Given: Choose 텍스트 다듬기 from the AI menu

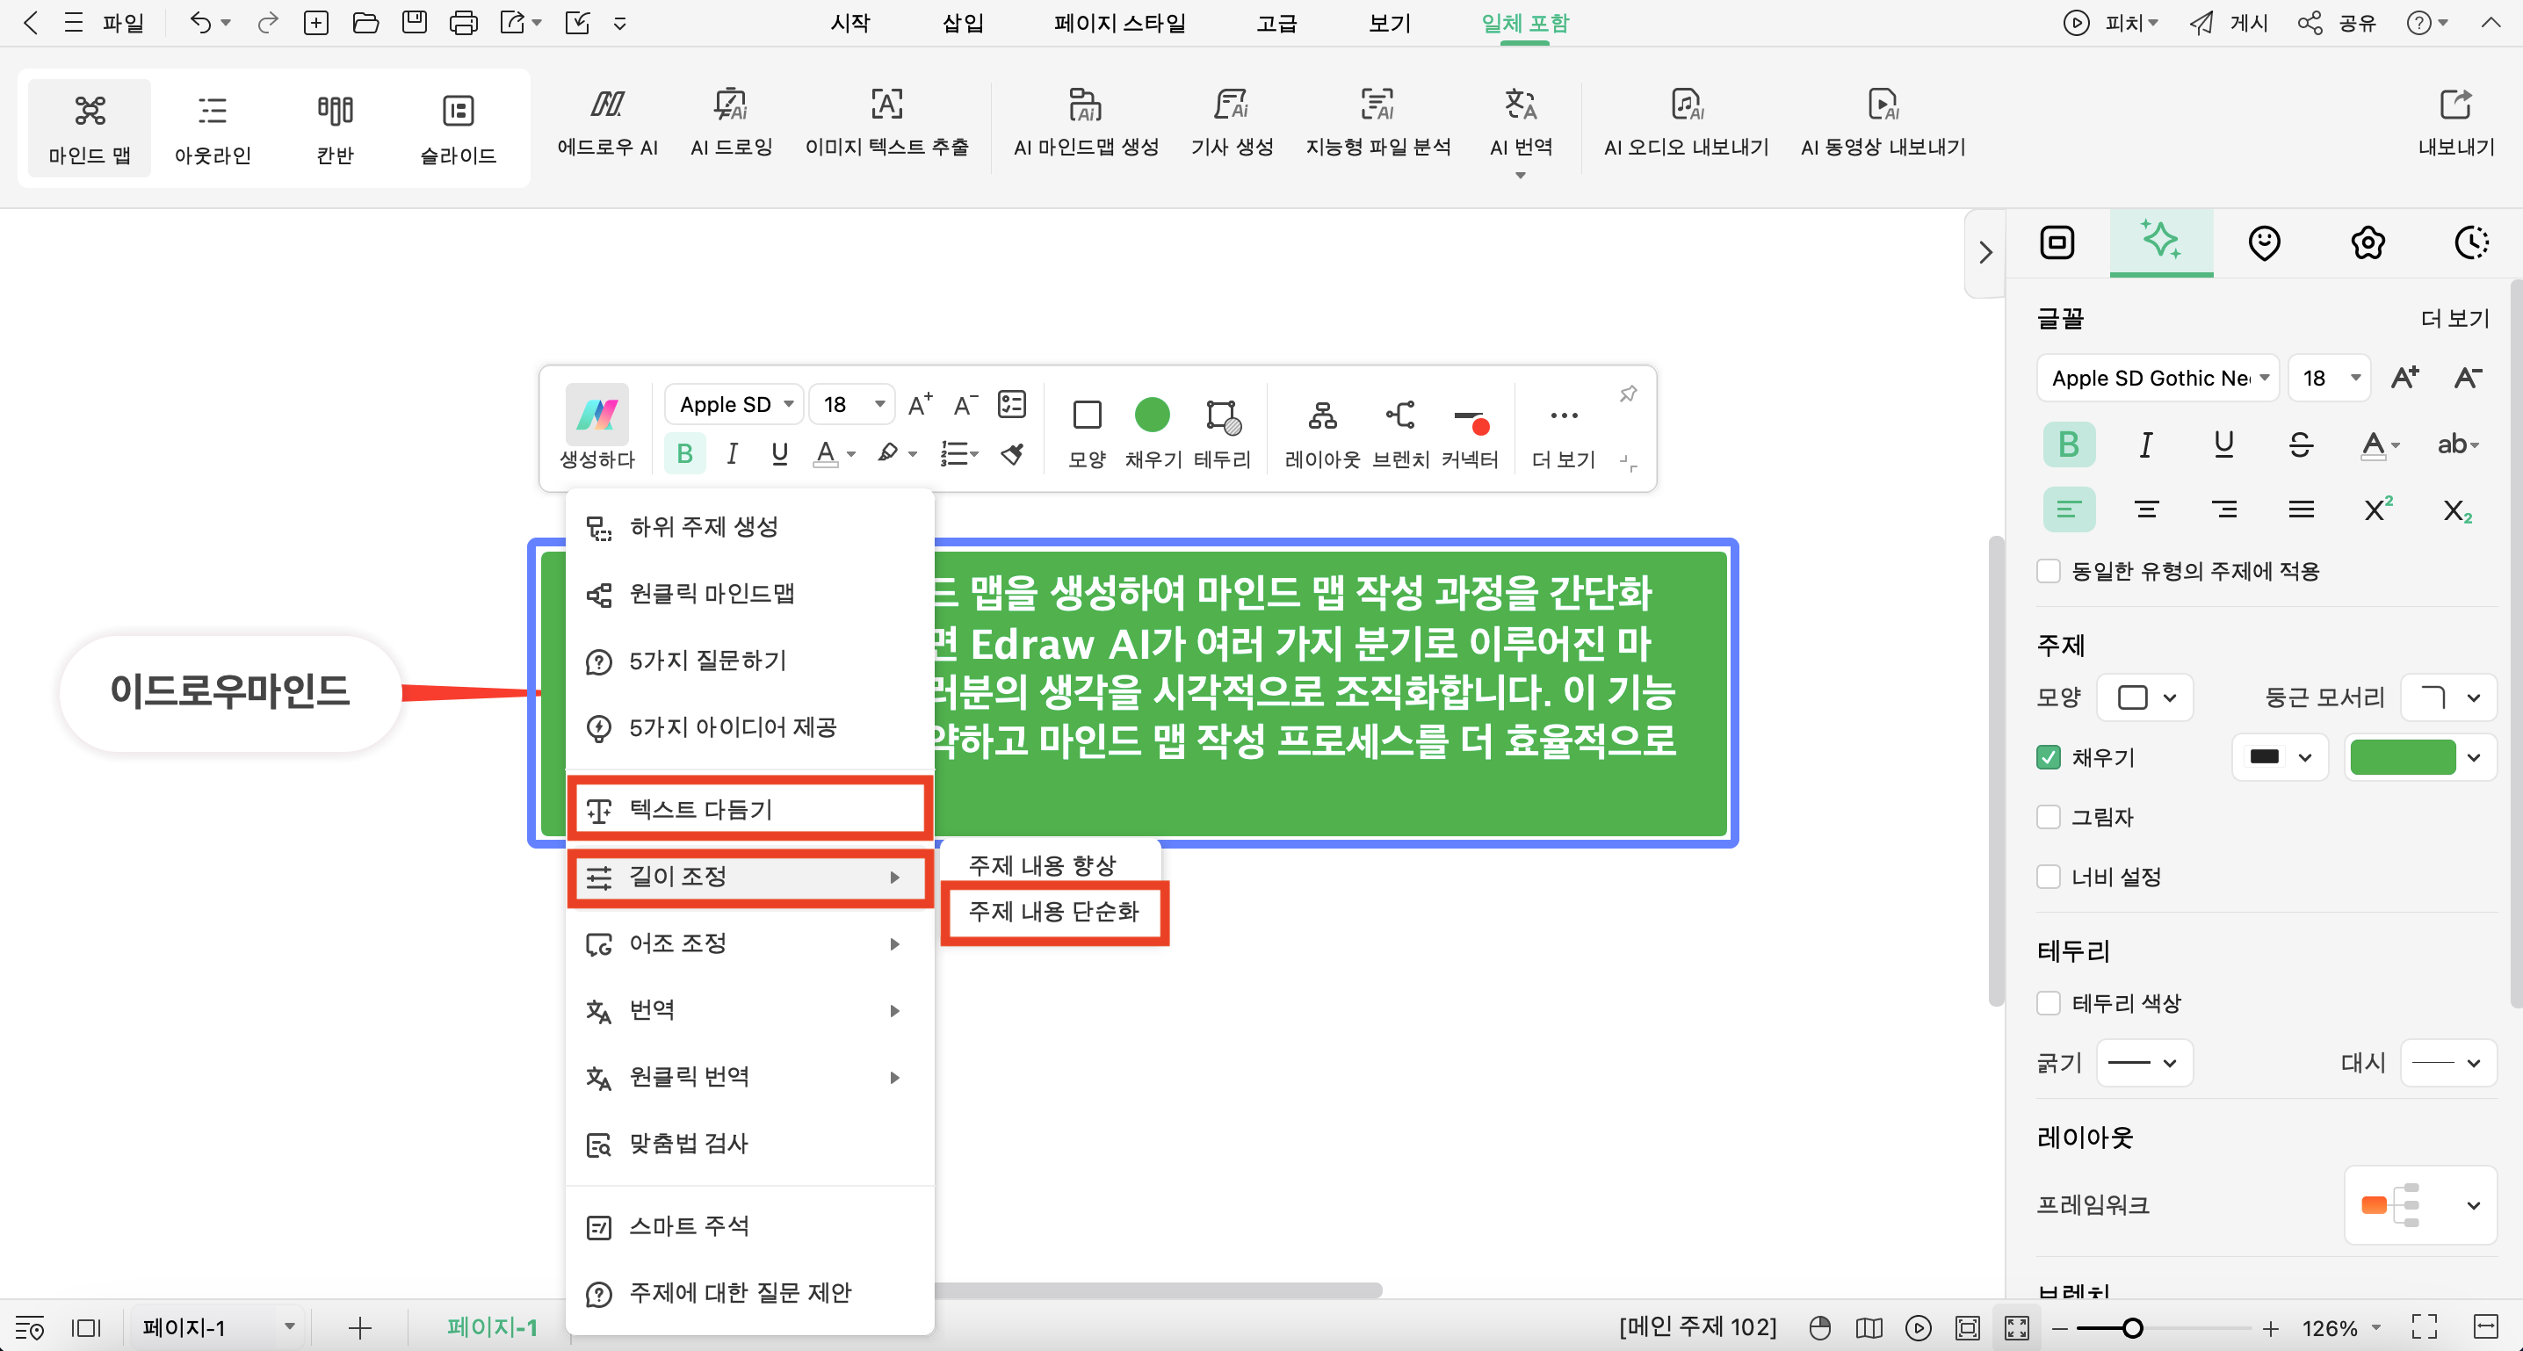Looking at the screenshot, I should coord(749,809).
